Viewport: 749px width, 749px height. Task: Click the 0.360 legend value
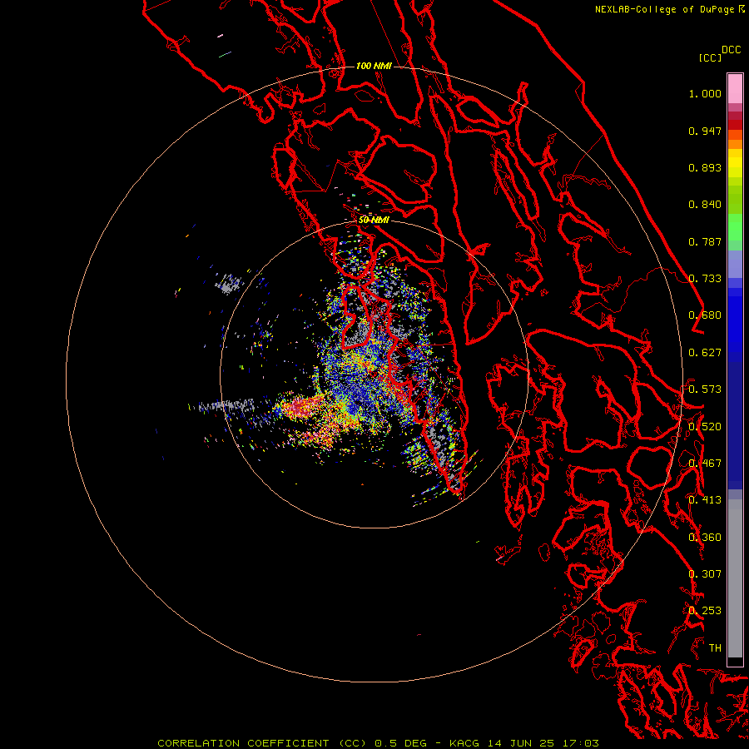[705, 538]
